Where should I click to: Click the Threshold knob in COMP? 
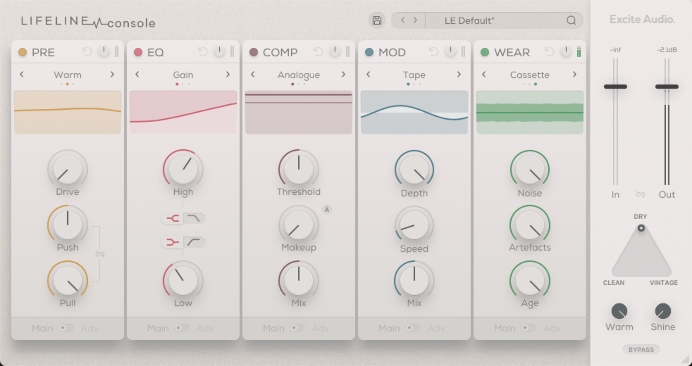pos(299,170)
